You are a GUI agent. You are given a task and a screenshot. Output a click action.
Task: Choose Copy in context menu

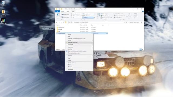(79, 60)
